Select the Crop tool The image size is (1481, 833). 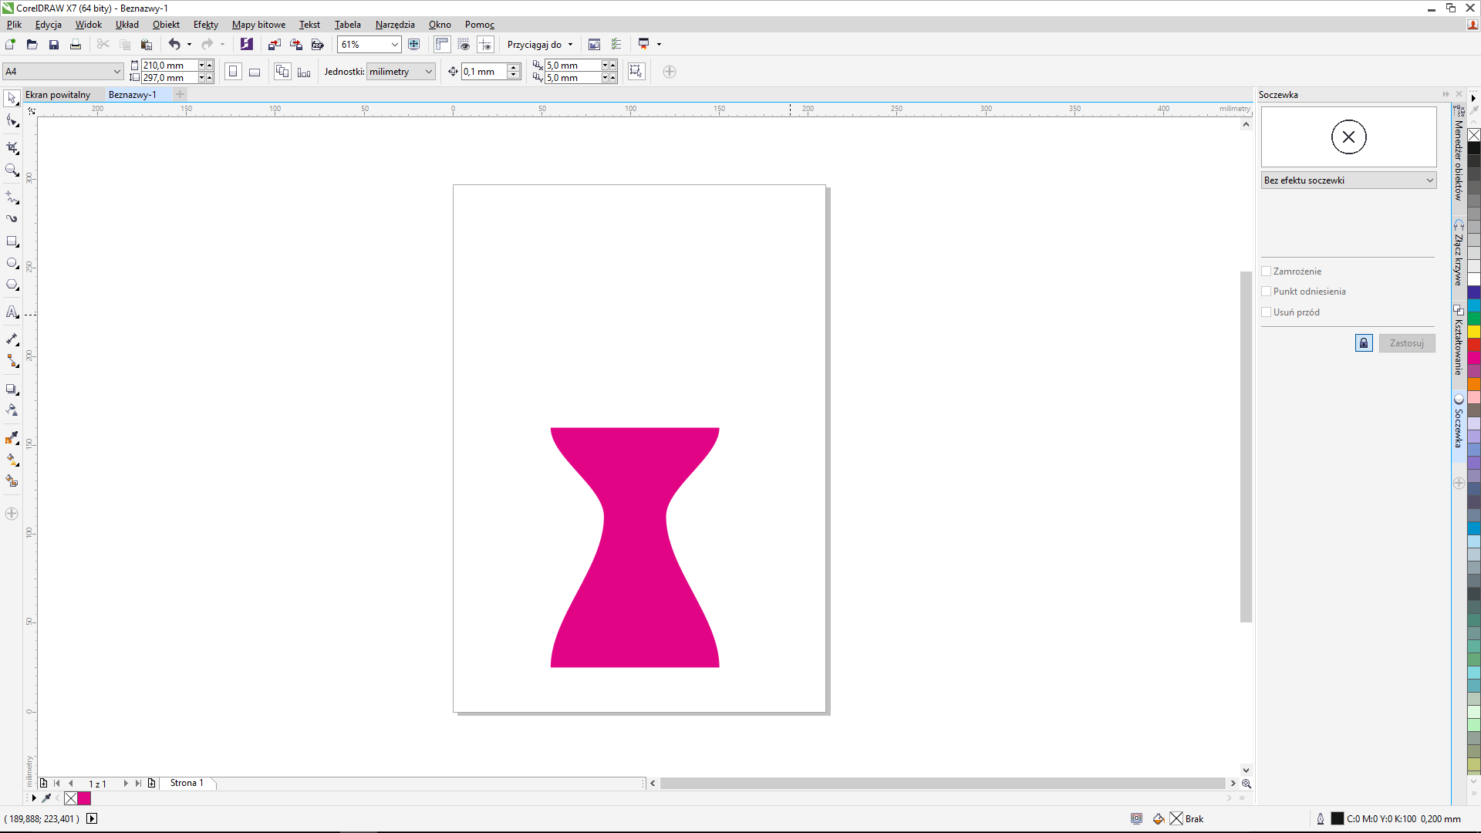tap(12, 147)
